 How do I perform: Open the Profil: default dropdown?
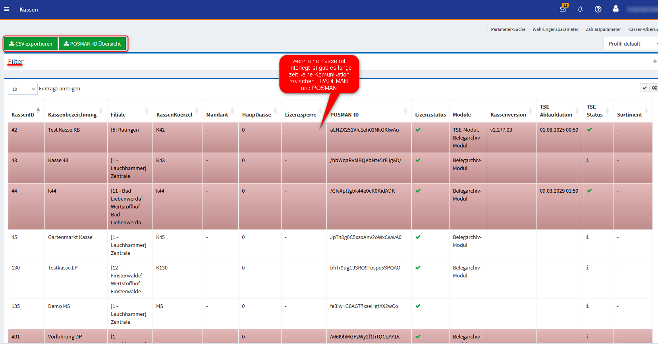631,44
